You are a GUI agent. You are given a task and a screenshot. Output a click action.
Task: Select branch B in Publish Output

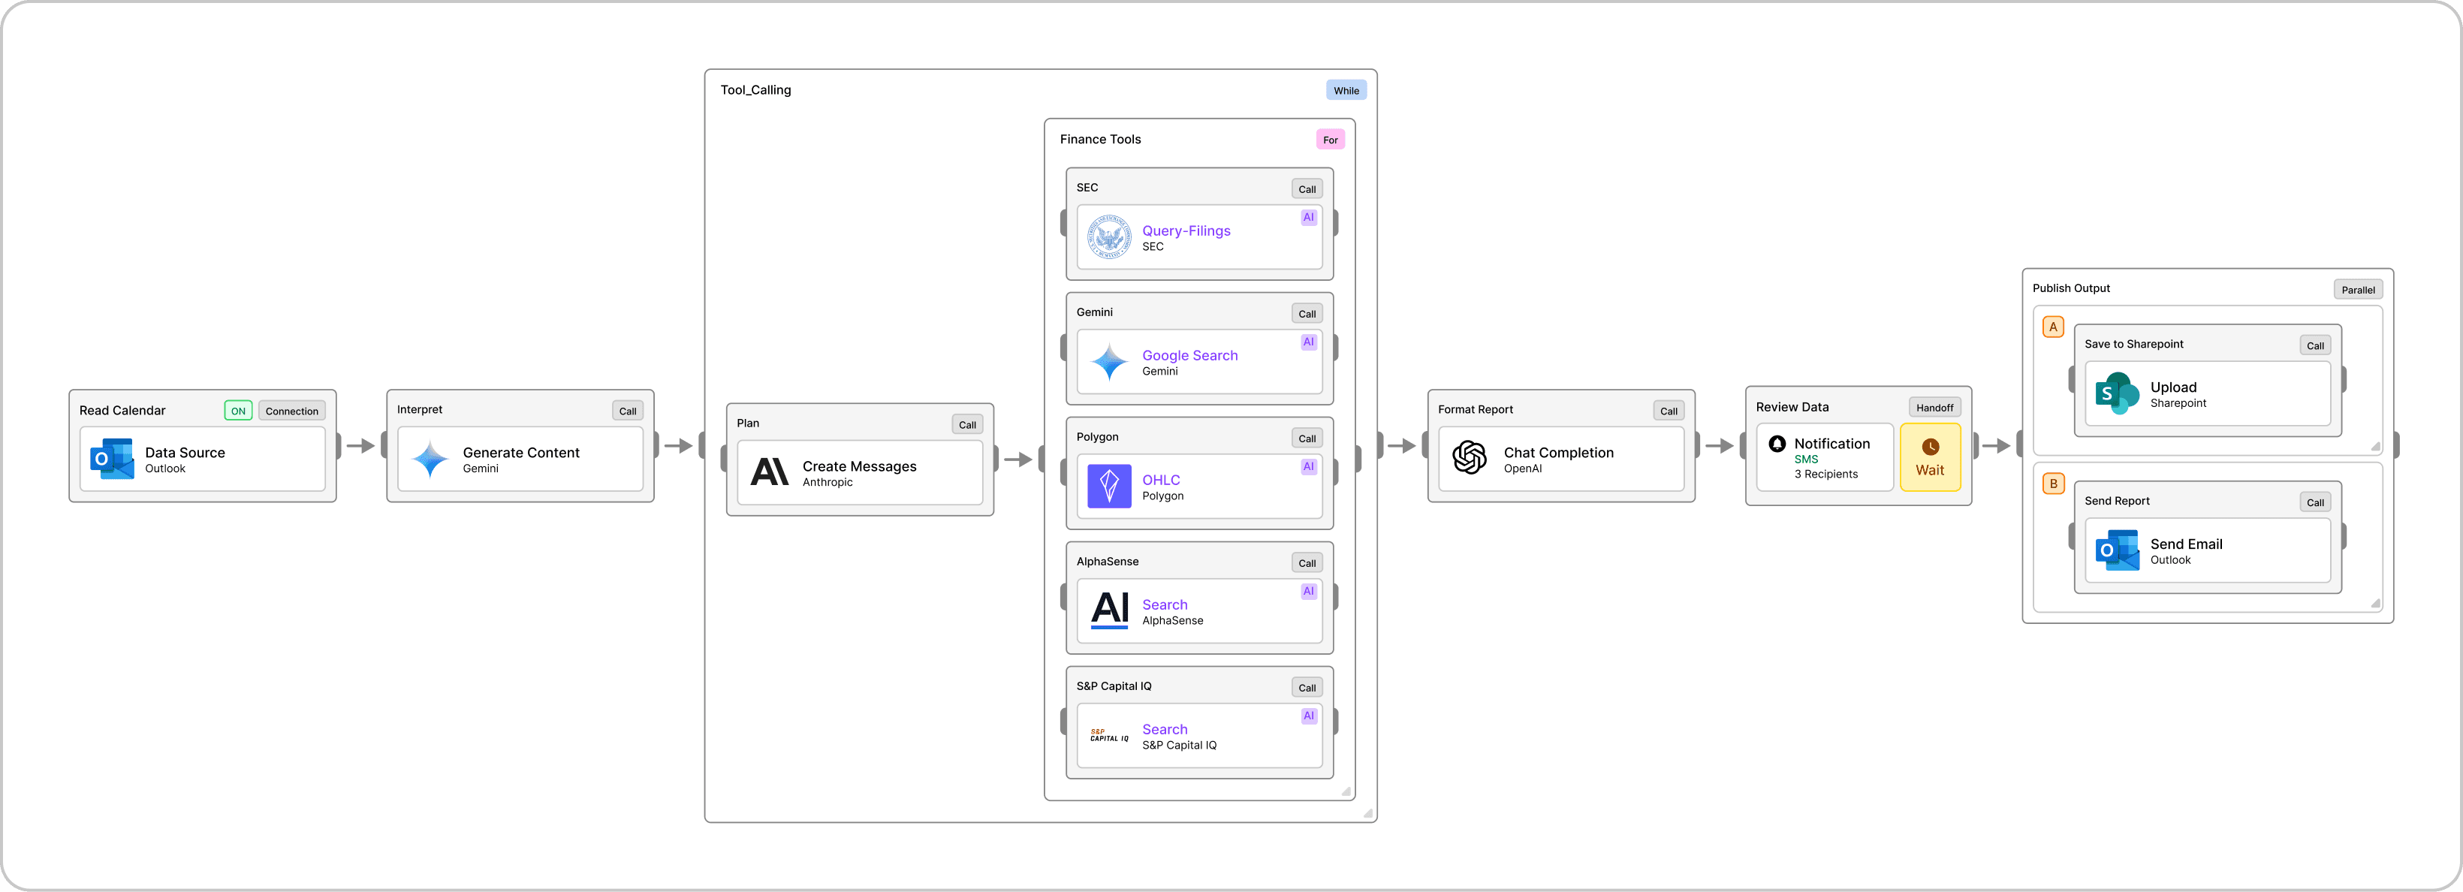(2053, 484)
